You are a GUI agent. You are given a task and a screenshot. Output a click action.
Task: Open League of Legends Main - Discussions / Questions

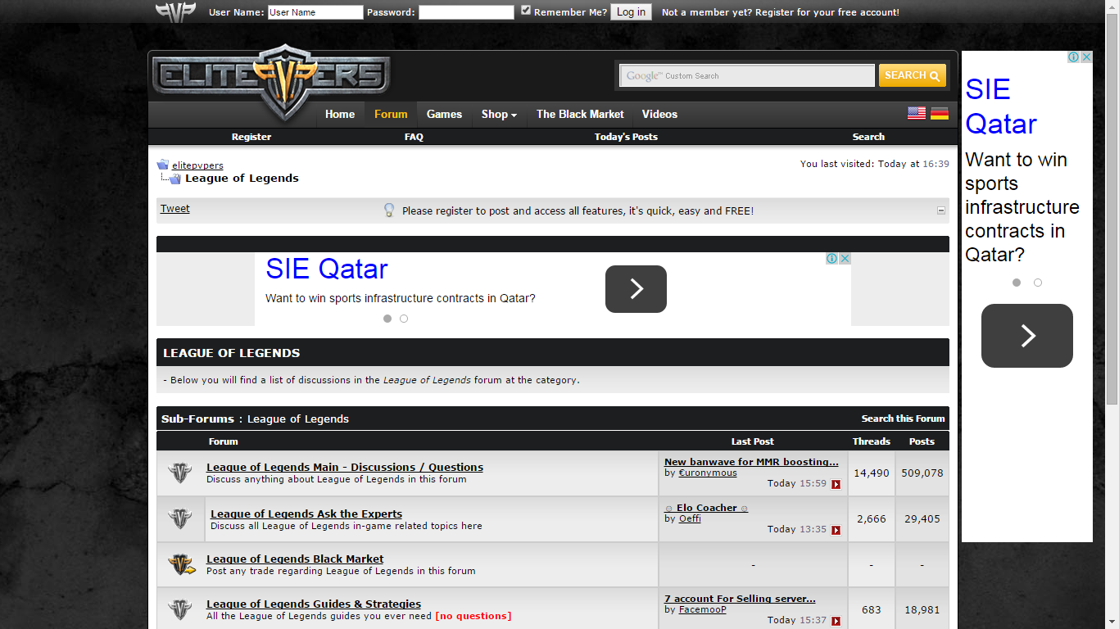coord(345,468)
